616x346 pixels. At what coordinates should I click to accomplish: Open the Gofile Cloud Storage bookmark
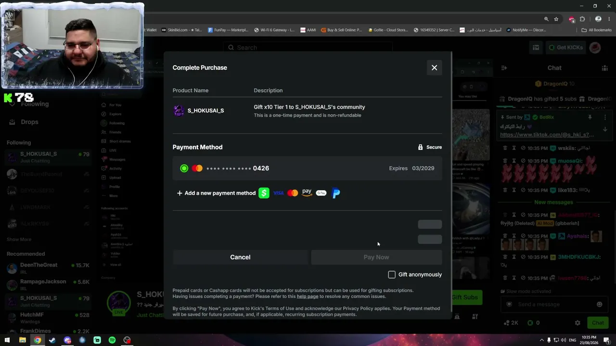388,30
